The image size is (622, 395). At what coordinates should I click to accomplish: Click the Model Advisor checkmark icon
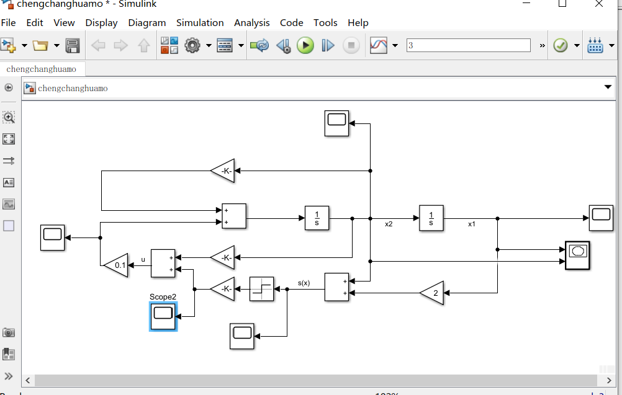click(561, 45)
